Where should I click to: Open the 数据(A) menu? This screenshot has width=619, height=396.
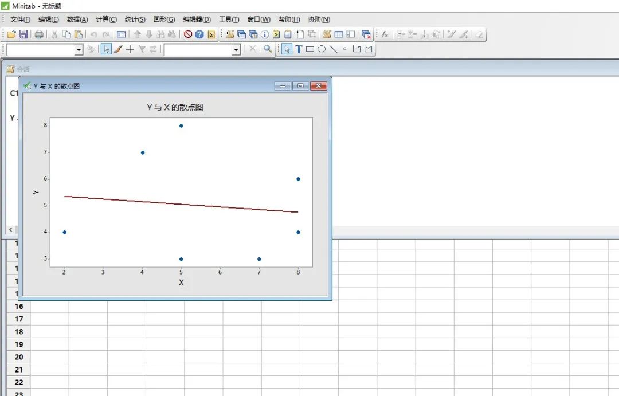(x=77, y=19)
